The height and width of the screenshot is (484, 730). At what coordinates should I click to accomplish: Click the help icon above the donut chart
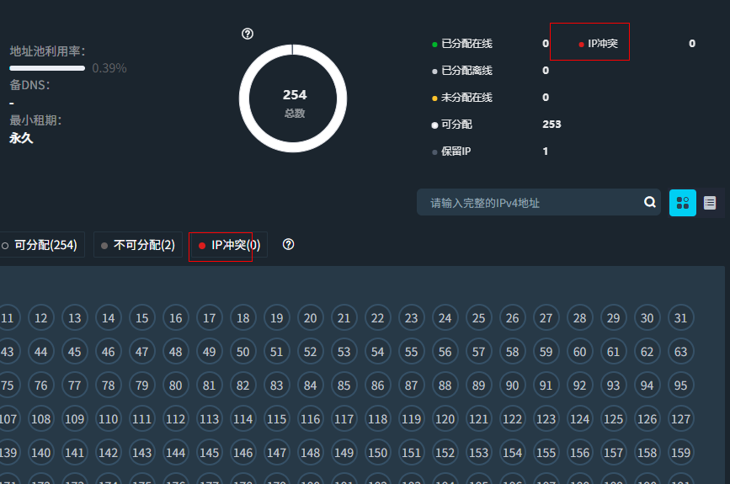248,34
